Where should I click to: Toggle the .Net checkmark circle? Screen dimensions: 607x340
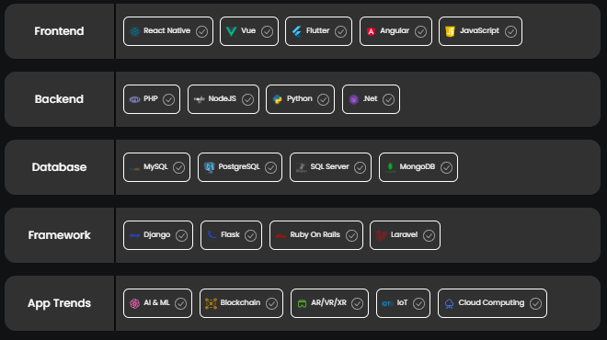point(388,100)
